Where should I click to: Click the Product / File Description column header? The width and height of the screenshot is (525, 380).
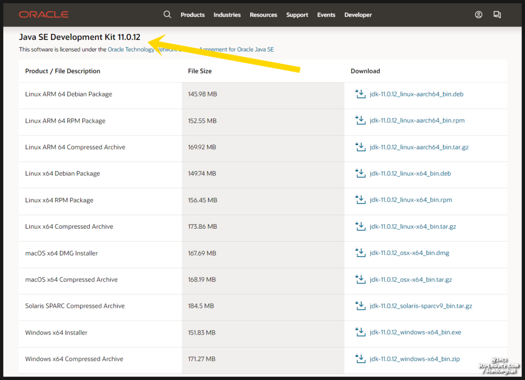coord(63,71)
